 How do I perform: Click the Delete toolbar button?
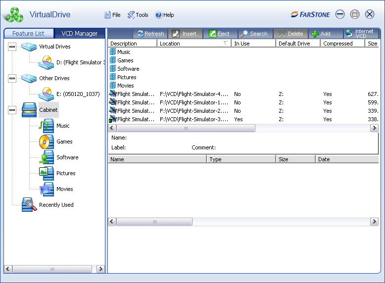[290, 34]
